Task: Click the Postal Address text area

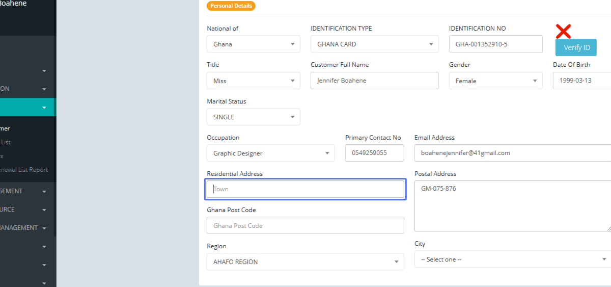Action: [512, 206]
